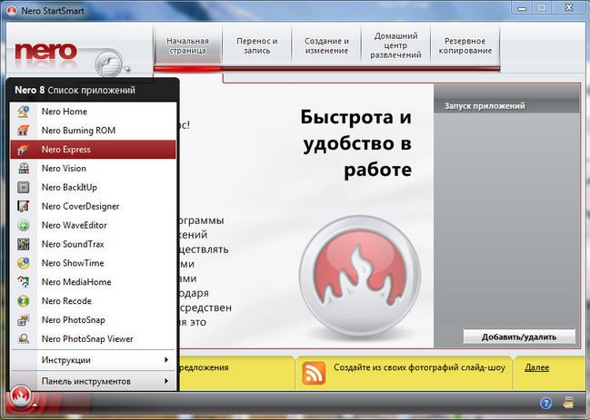Select Nero MediaHome entry
Image resolution: width=590 pixels, height=420 pixels.
[x=94, y=282]
